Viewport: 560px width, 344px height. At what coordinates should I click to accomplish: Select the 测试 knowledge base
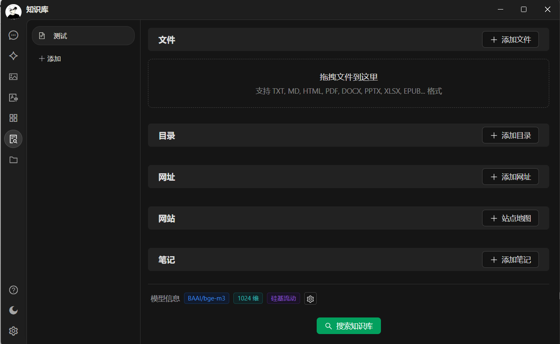point(83,36)
